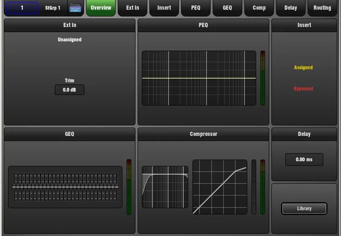341x236 pixels.
Task: Click the Trim 0.0 dB value box
Action: pyautogui.click(x=70, y=90)
